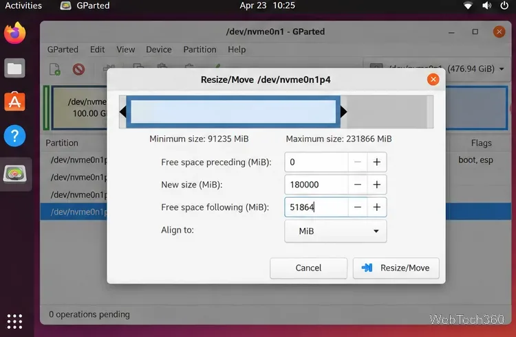Decrease Free space preceding value
516x337 pixels.
(358, 162)
